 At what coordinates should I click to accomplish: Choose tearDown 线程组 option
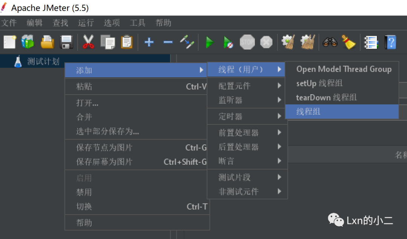click(342, 98)
